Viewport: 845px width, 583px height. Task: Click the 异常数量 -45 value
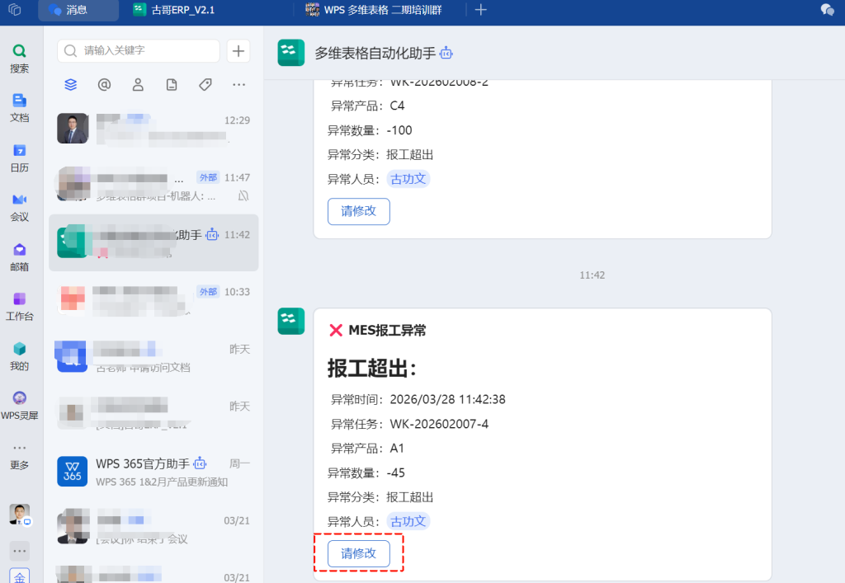395,473
